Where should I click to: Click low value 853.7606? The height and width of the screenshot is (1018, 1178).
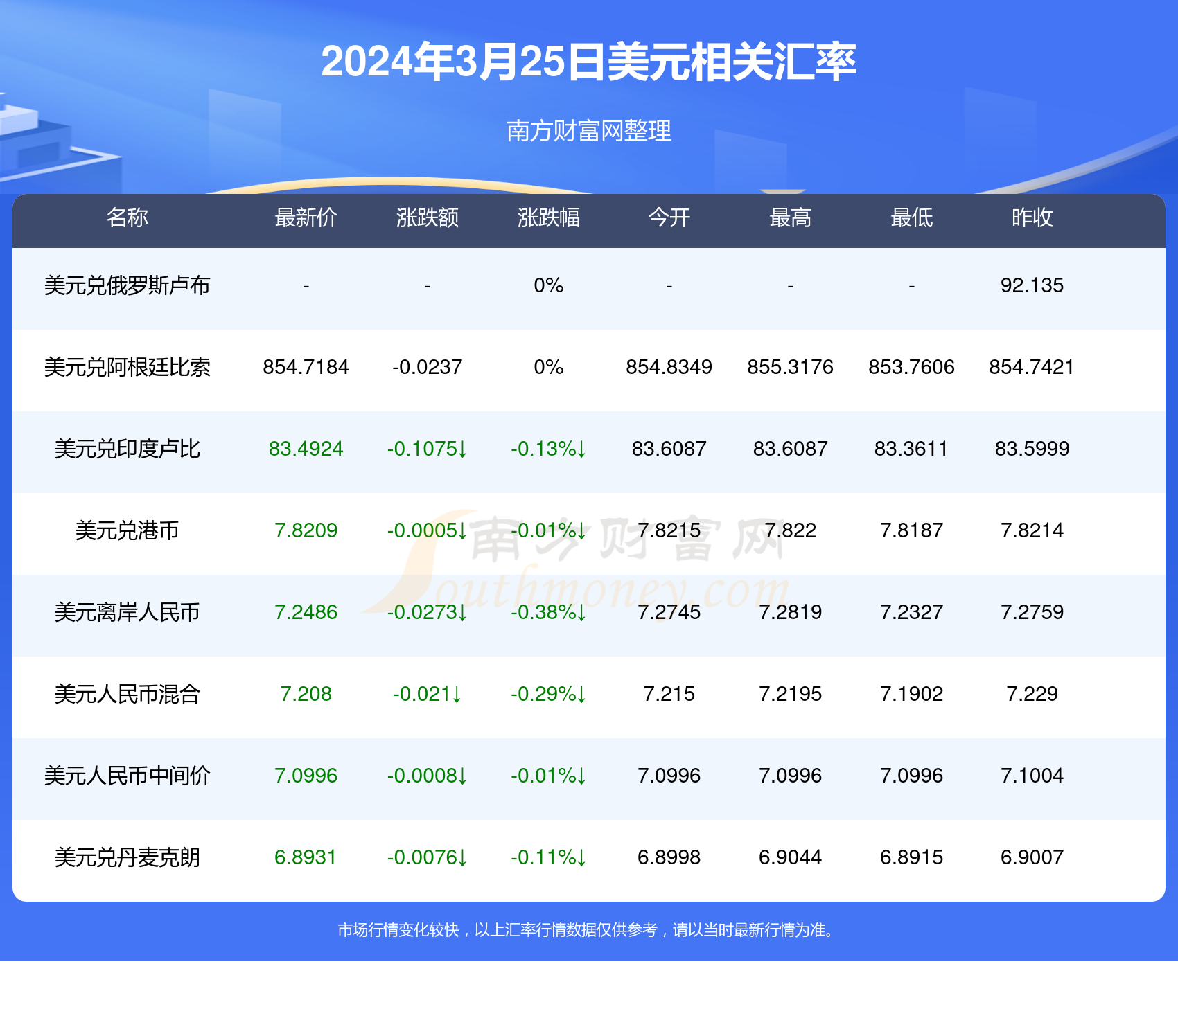(912, 367)
